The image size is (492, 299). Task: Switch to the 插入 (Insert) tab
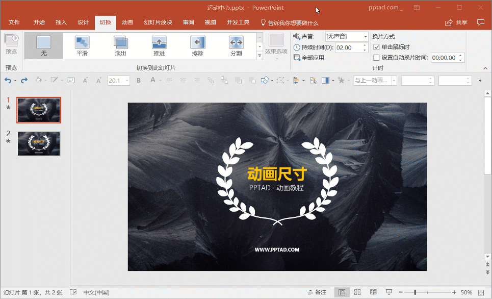click(x=61, y=22)
